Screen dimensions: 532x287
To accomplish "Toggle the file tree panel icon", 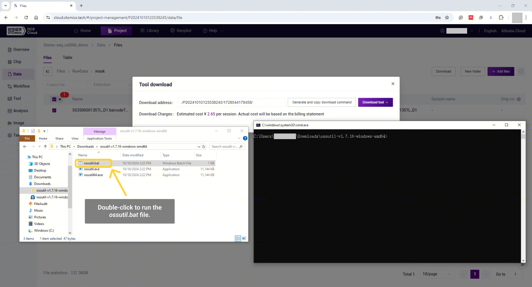I will tap(48, 71).
